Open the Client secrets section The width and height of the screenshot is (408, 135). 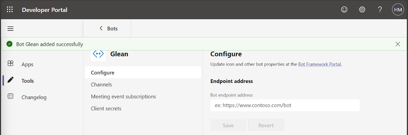pos(106,109)
